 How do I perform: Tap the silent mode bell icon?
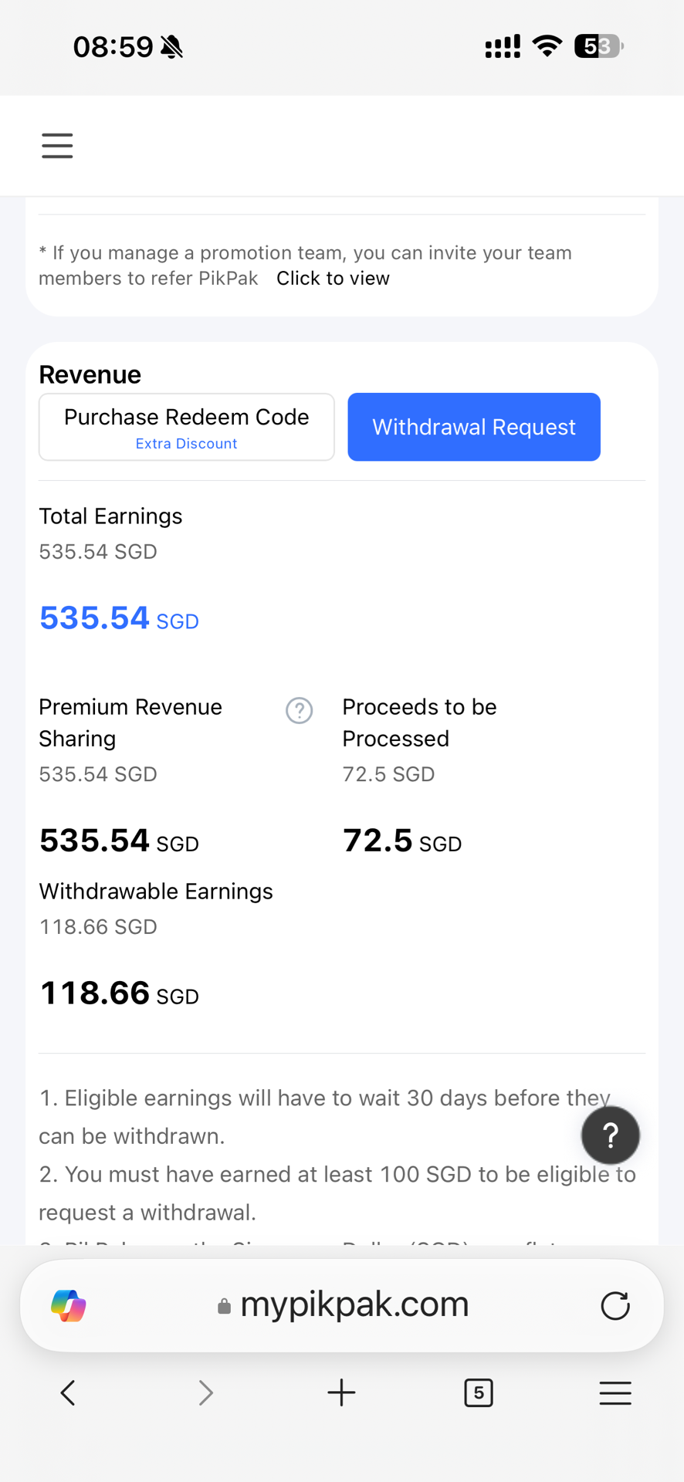click(x=172, y=48)
